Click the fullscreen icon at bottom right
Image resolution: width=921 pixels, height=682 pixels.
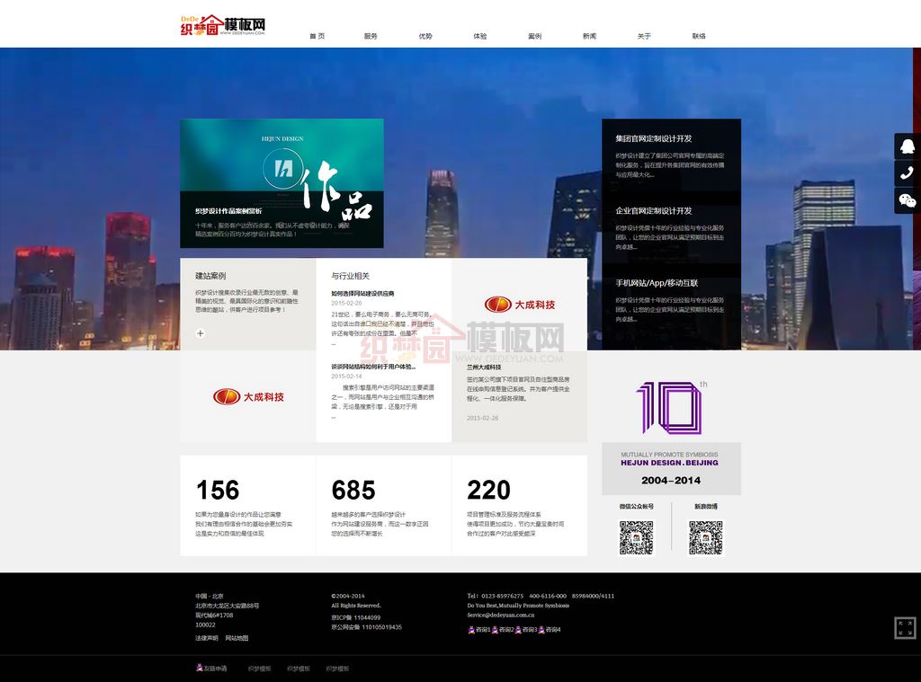[905, 627]
